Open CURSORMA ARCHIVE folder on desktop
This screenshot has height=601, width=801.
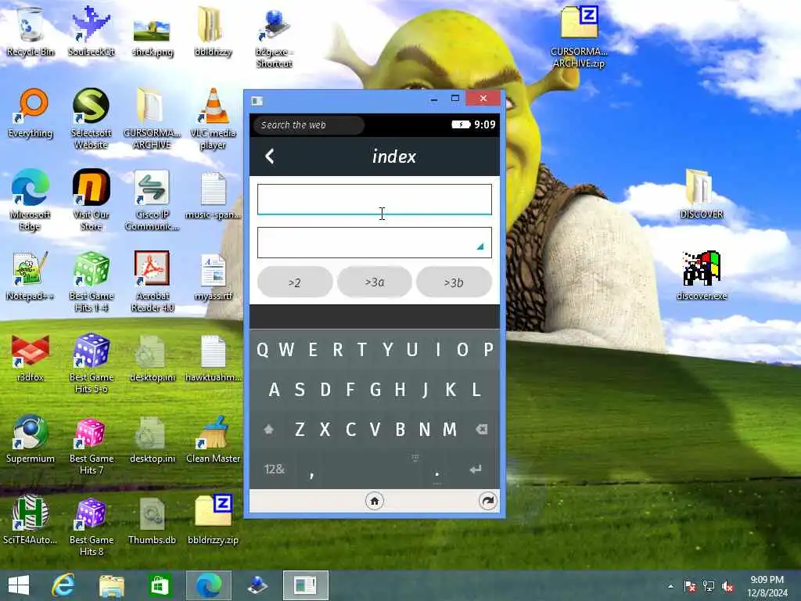pyautogui.click(x=152, y=117)
